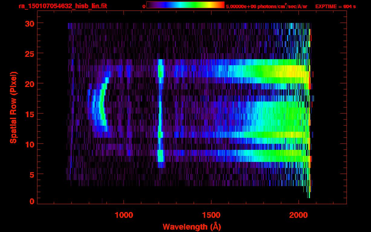Click the 5 spatial row tick label
The image size is (371, 232).
[x=32, y=174]
